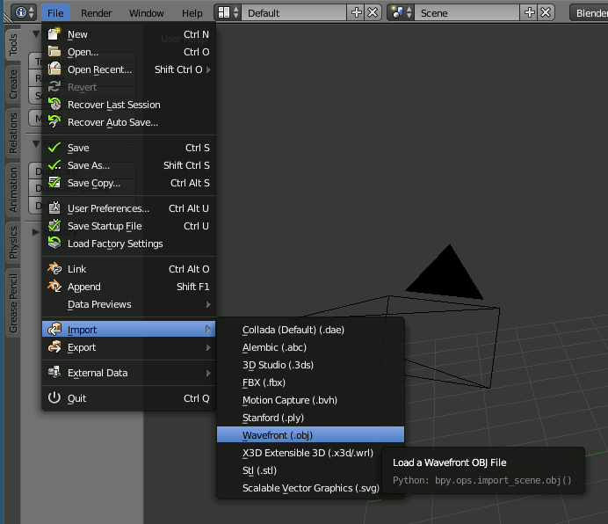Viewport: 608px width, 524px height.
Task: Open the scene browse icon
Action: 401,12
